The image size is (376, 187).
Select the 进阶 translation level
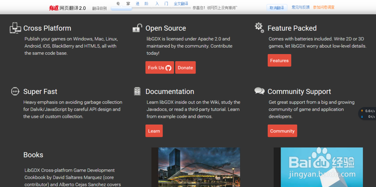[x=142, y=4]
